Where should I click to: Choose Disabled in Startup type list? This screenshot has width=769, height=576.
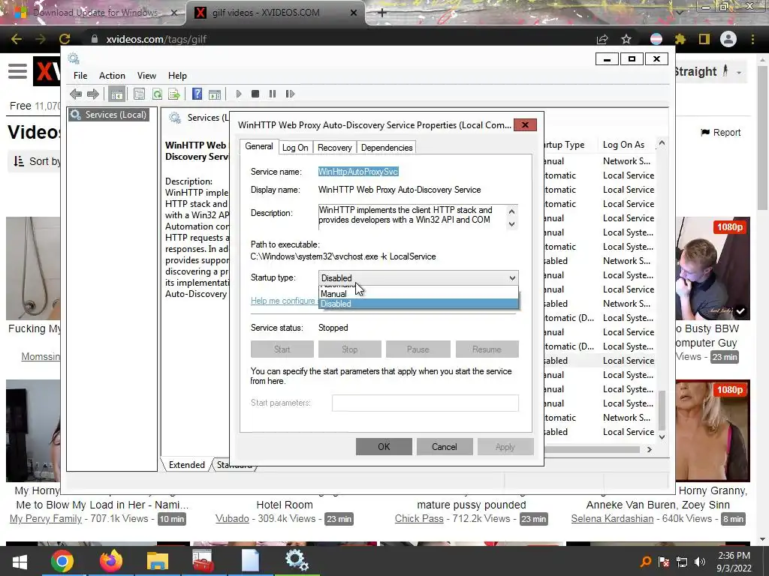(418, 304)
